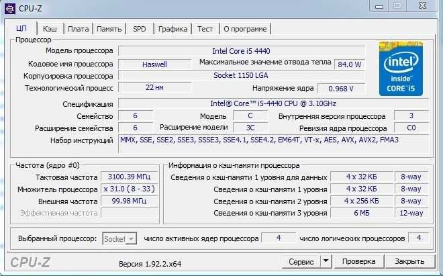443x276 pixels.
Task: Switch to the Кэш tab
Action: [x=50, y=29]
